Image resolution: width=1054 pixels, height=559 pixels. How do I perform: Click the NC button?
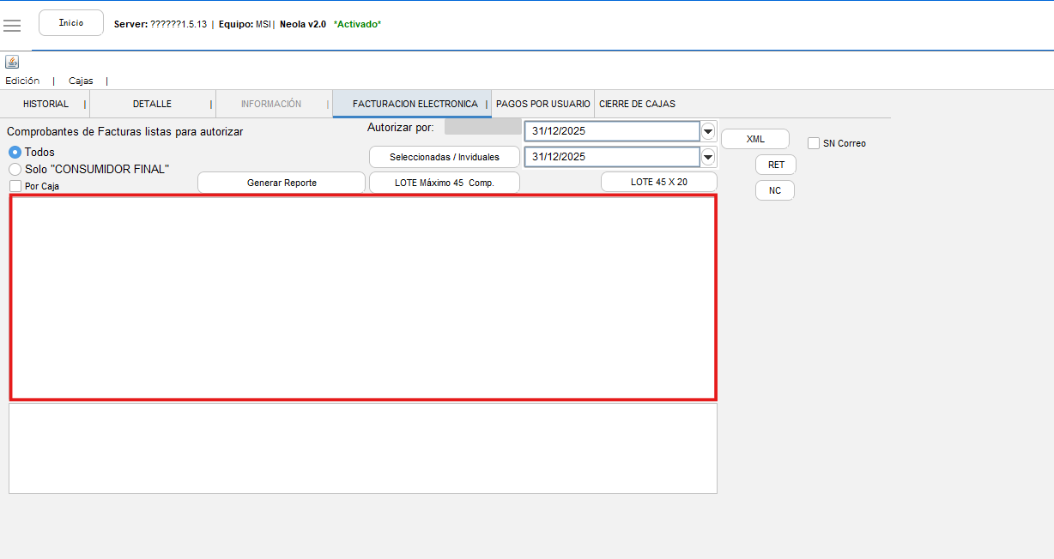[x=774, y=190]
